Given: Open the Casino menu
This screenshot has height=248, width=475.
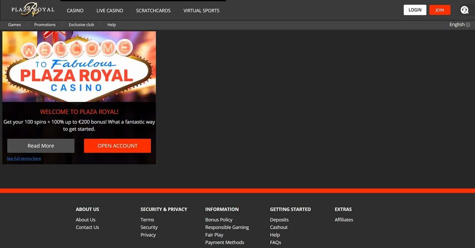Looking at the screenshot, I should point(75,11).
